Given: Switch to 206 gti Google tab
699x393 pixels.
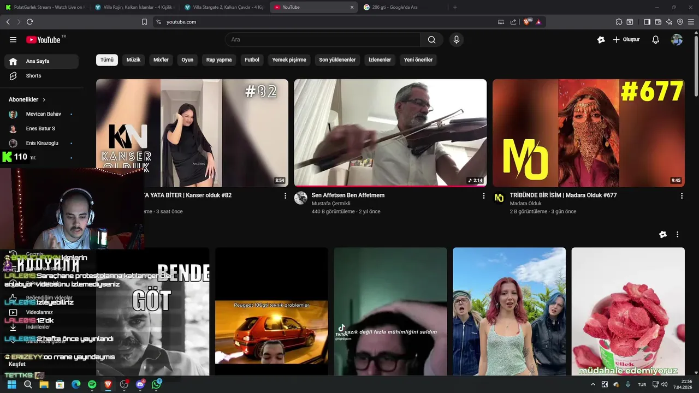Looking at the screenshot, I should coord(401,7).
